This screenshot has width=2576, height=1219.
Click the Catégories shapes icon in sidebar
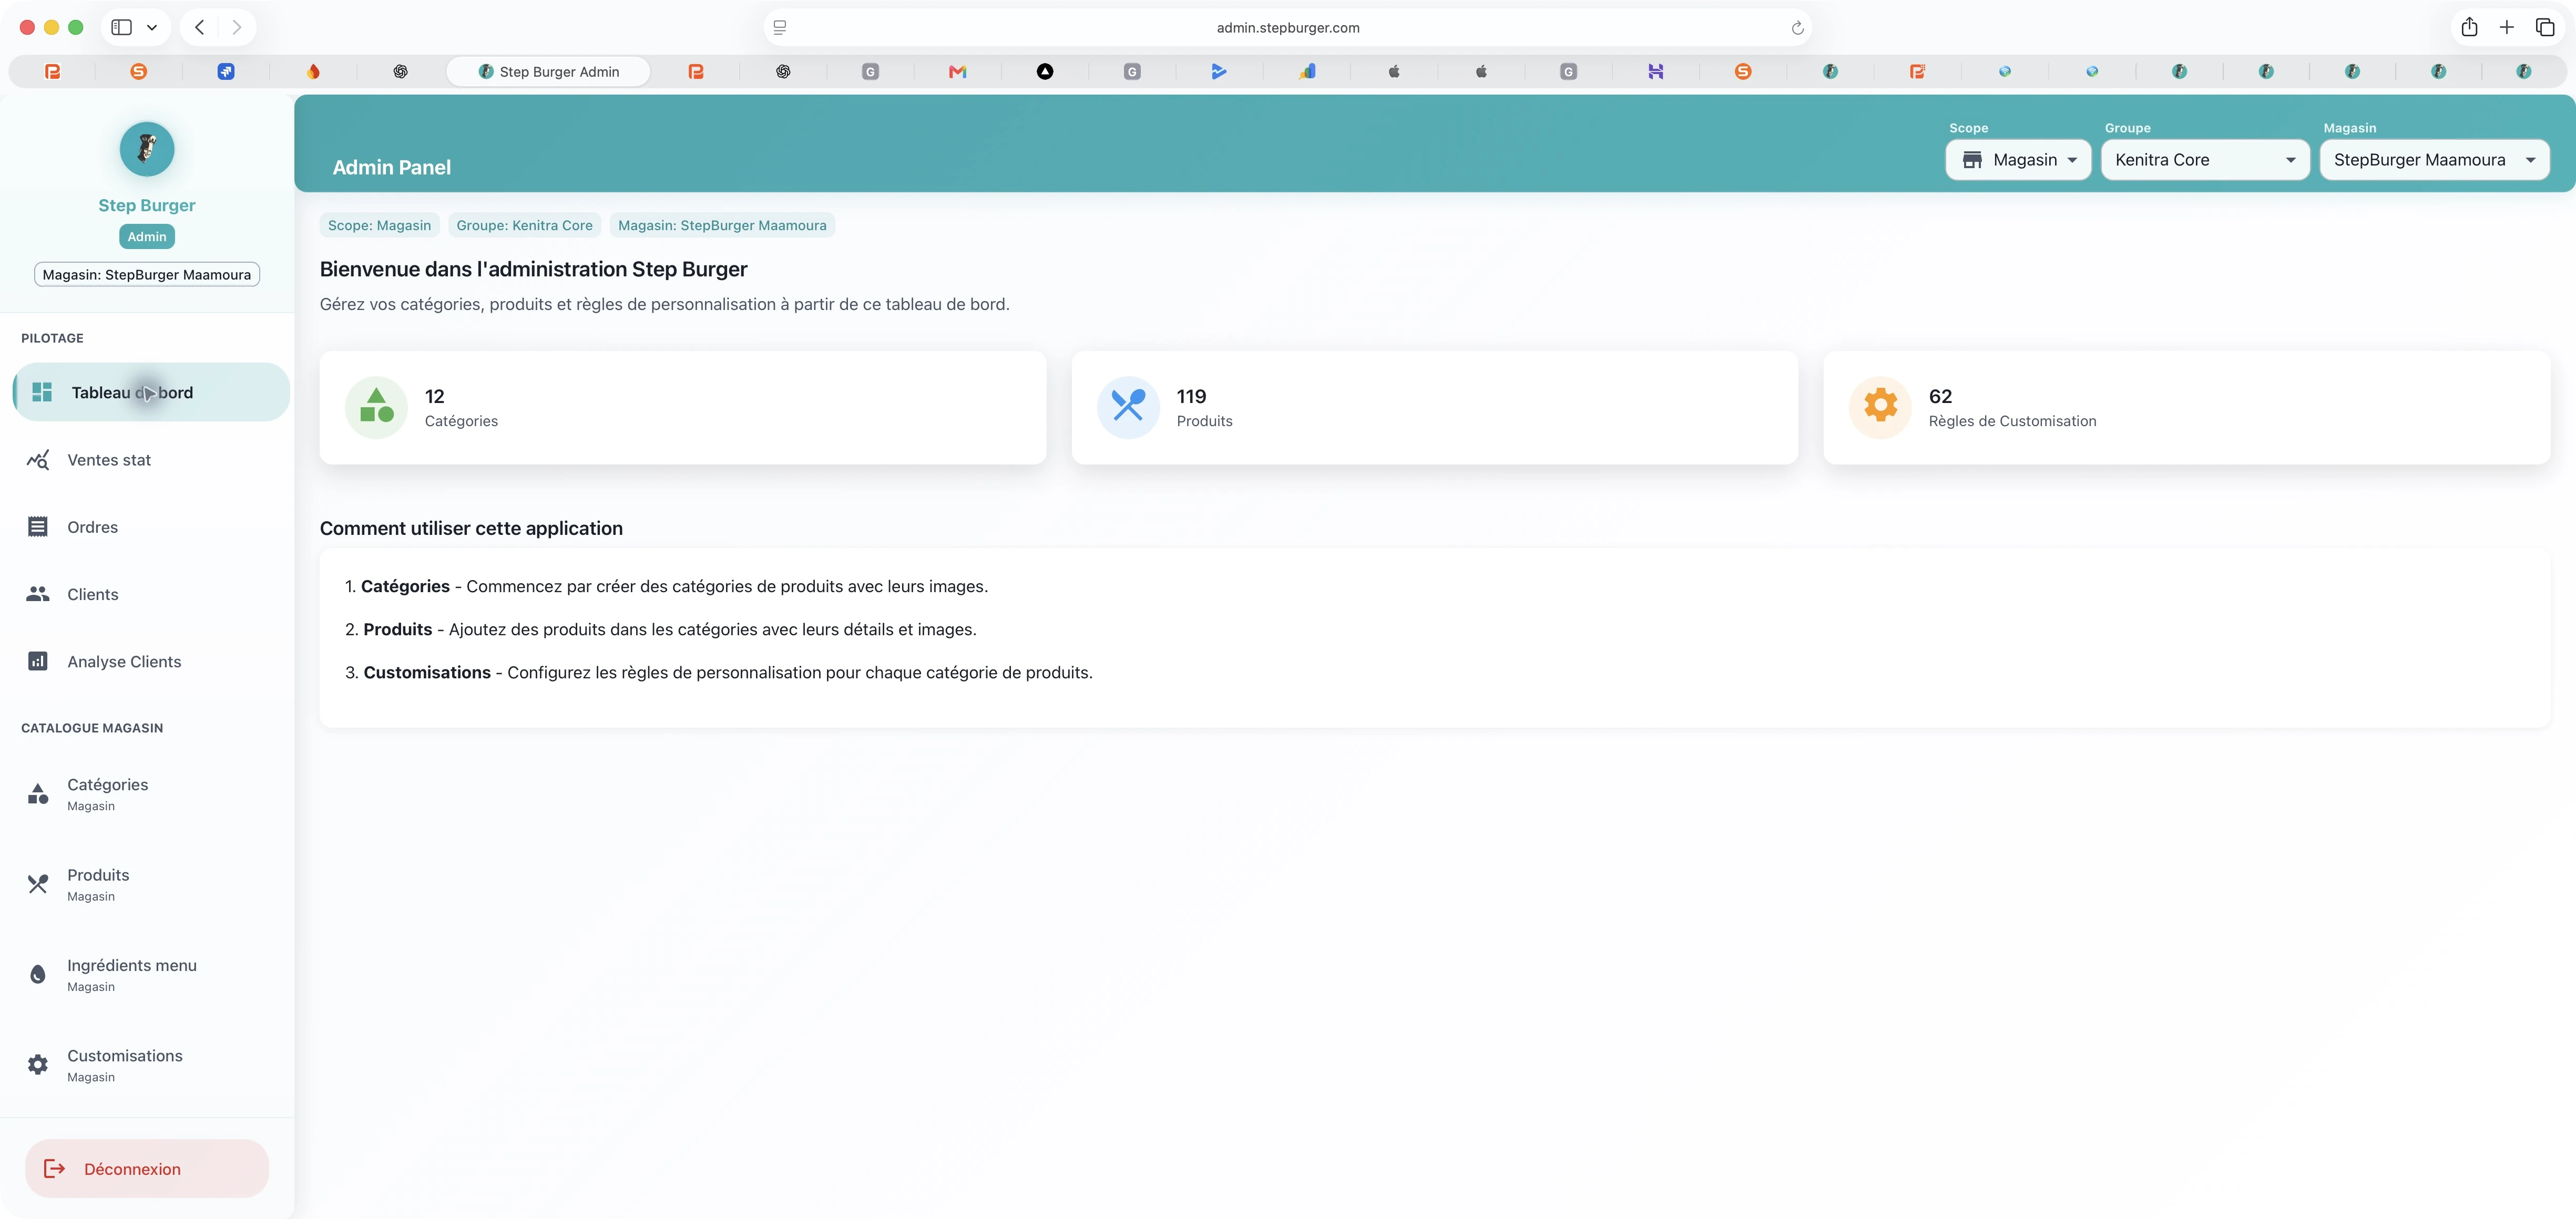[38, 793]
